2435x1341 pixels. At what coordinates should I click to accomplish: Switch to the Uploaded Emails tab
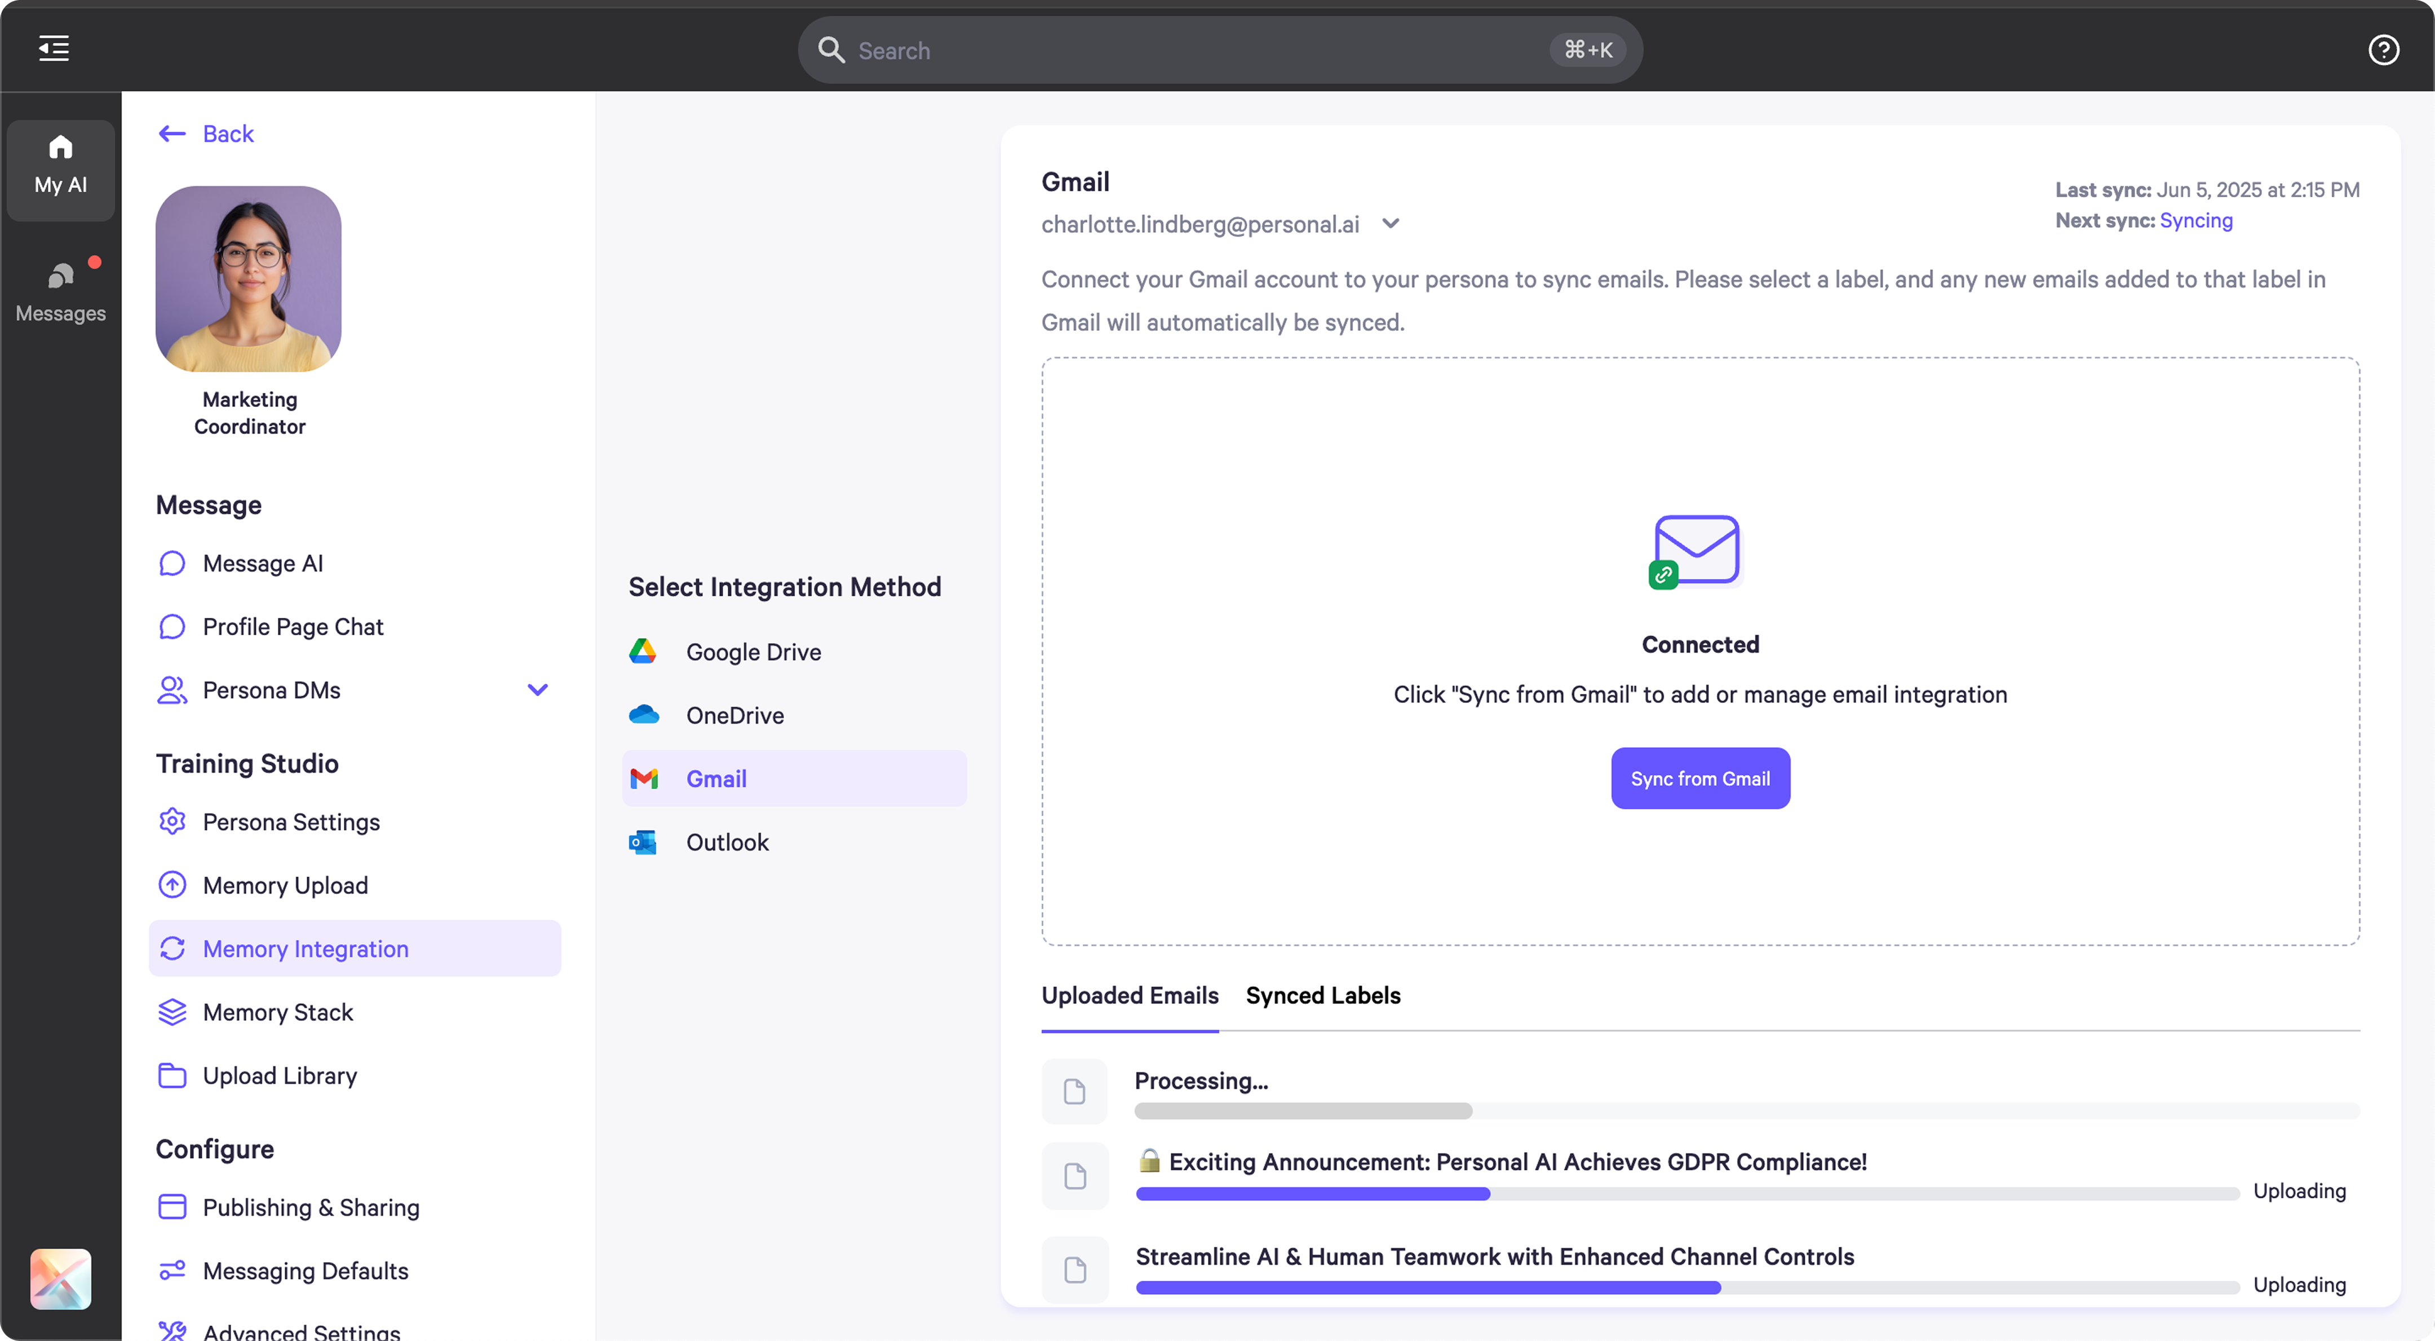pyautogui.click(x=1128, y=995)
